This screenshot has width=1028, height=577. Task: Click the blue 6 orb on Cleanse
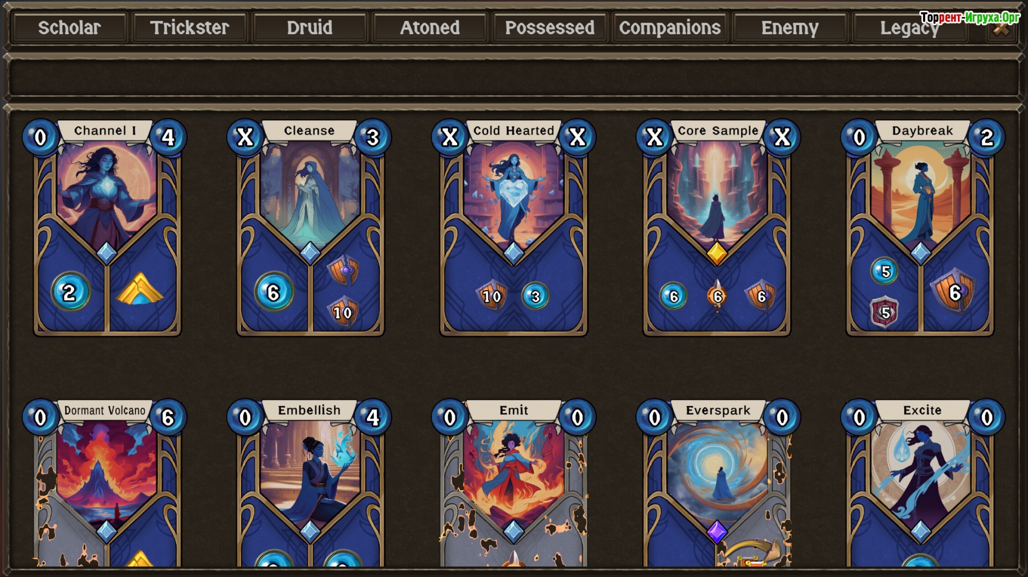(274, 292)
